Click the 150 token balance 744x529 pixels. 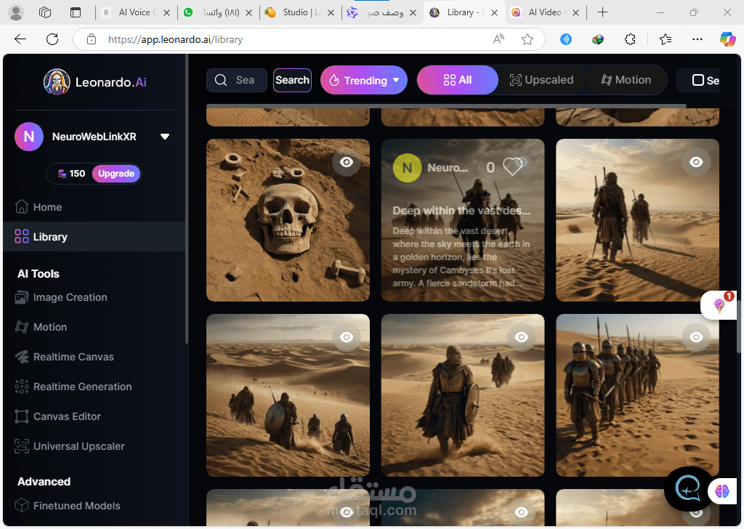point(72,174)
